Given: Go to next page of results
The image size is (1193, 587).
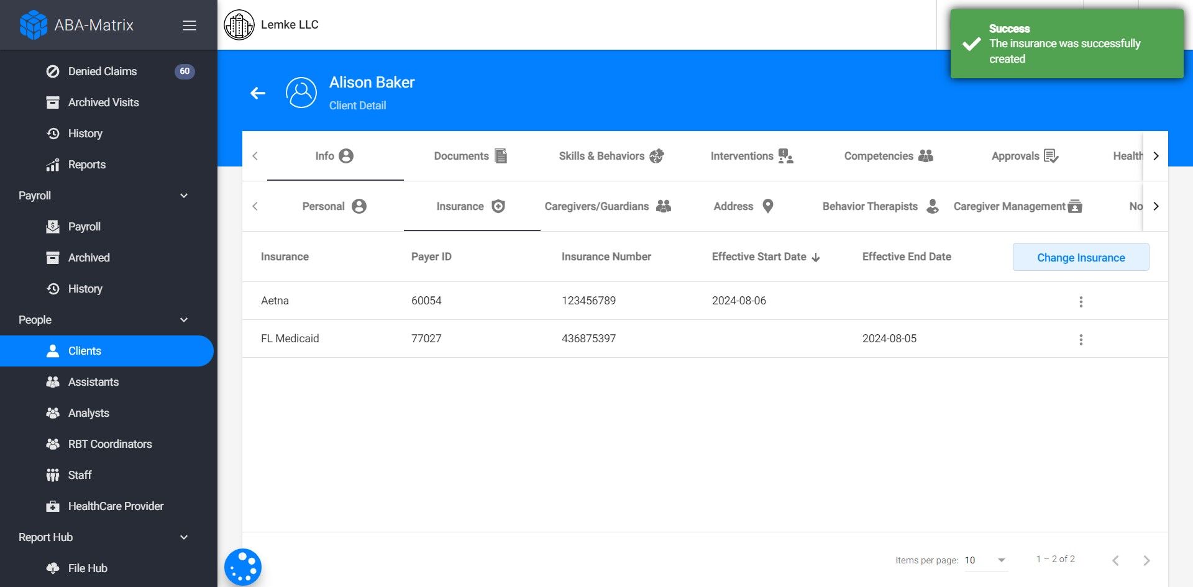Looking at the screenshot, I should [1146, 560].
